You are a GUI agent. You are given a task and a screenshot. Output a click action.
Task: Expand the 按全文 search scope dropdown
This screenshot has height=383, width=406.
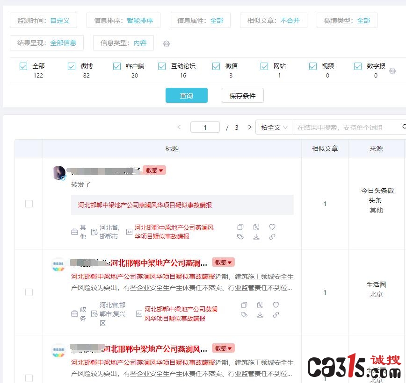click(x=274, y=127)
